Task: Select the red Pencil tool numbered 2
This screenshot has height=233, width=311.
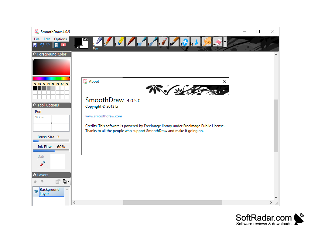Action: coord(108,42)
